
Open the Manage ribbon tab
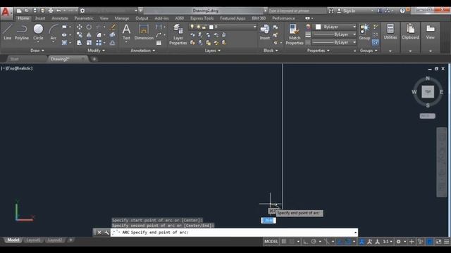[x=122, y=18]
